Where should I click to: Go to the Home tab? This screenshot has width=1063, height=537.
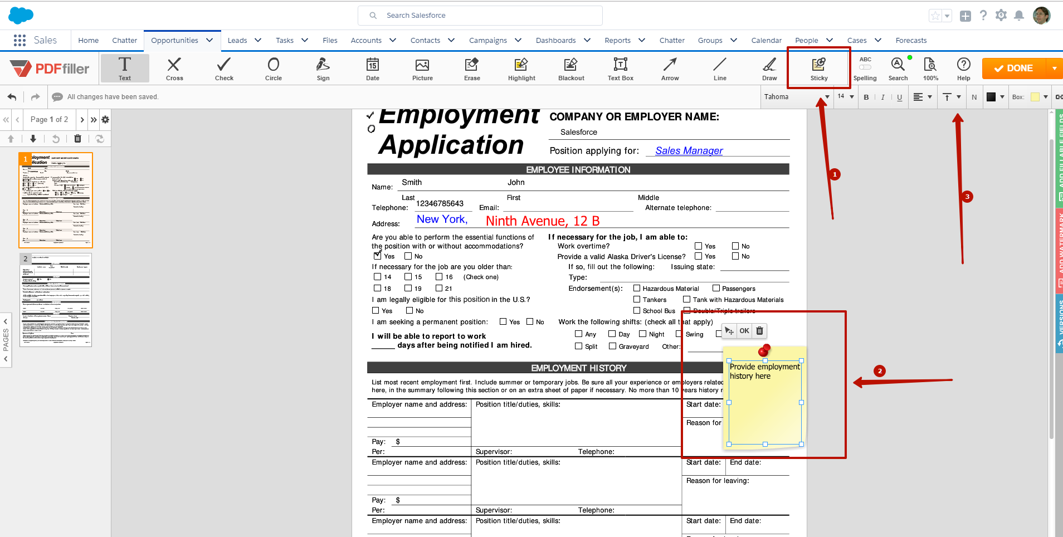[x=88, y=40]
